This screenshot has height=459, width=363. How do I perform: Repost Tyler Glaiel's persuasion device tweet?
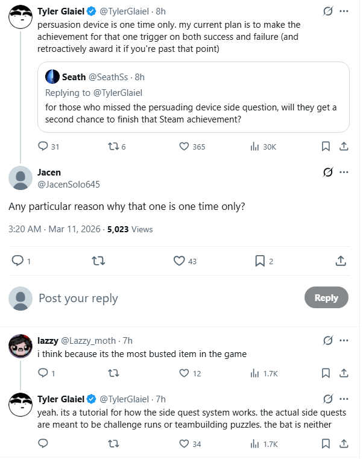pos(111,147)
